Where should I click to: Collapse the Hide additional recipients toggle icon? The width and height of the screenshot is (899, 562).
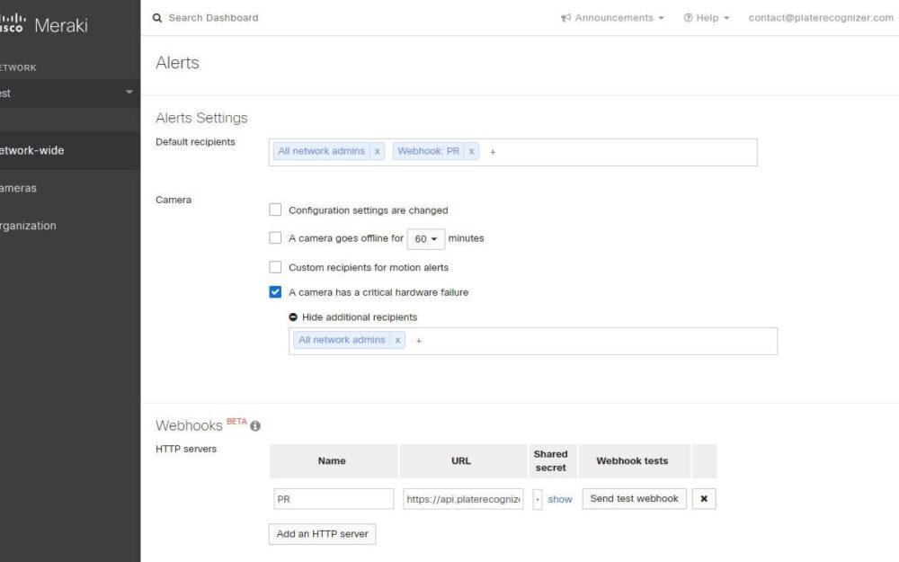pyautogui.click(x=293, y=317)
